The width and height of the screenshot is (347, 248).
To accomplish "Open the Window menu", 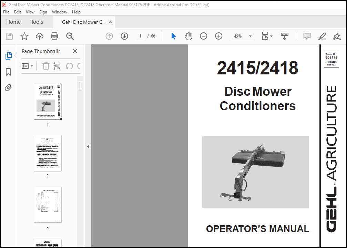I will (60, 12).
